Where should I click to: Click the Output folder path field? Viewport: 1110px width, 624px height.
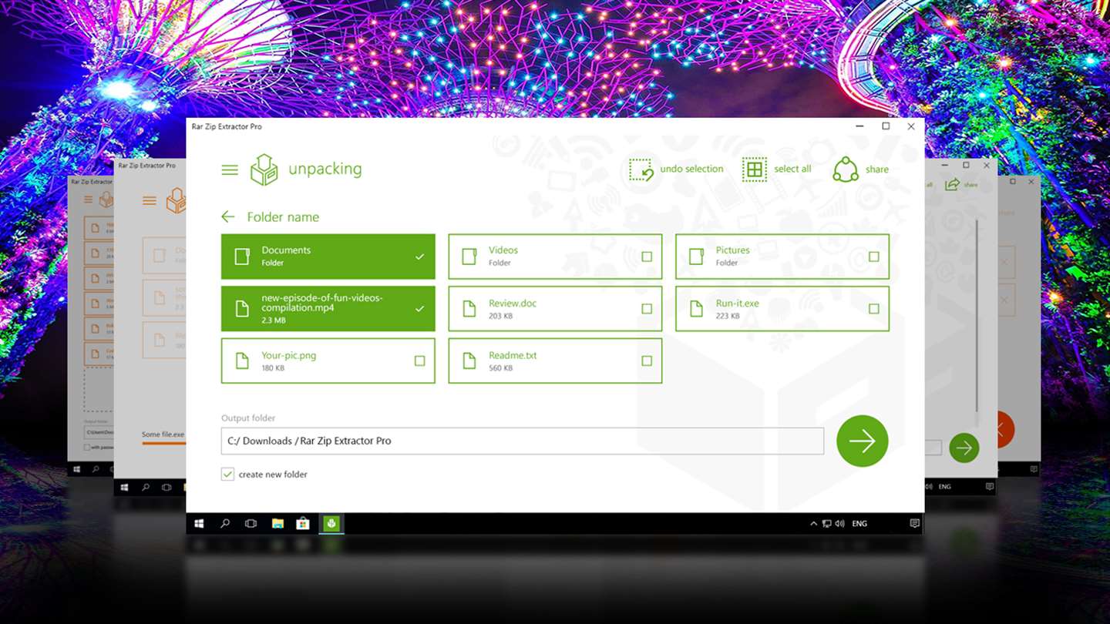[x=523, y=441]
